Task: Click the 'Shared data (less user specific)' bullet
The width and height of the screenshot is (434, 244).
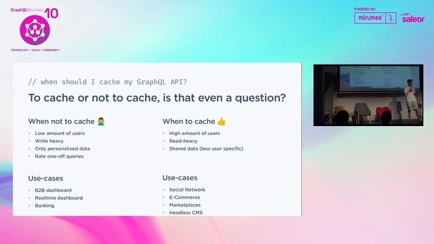Action: point(206,148)
